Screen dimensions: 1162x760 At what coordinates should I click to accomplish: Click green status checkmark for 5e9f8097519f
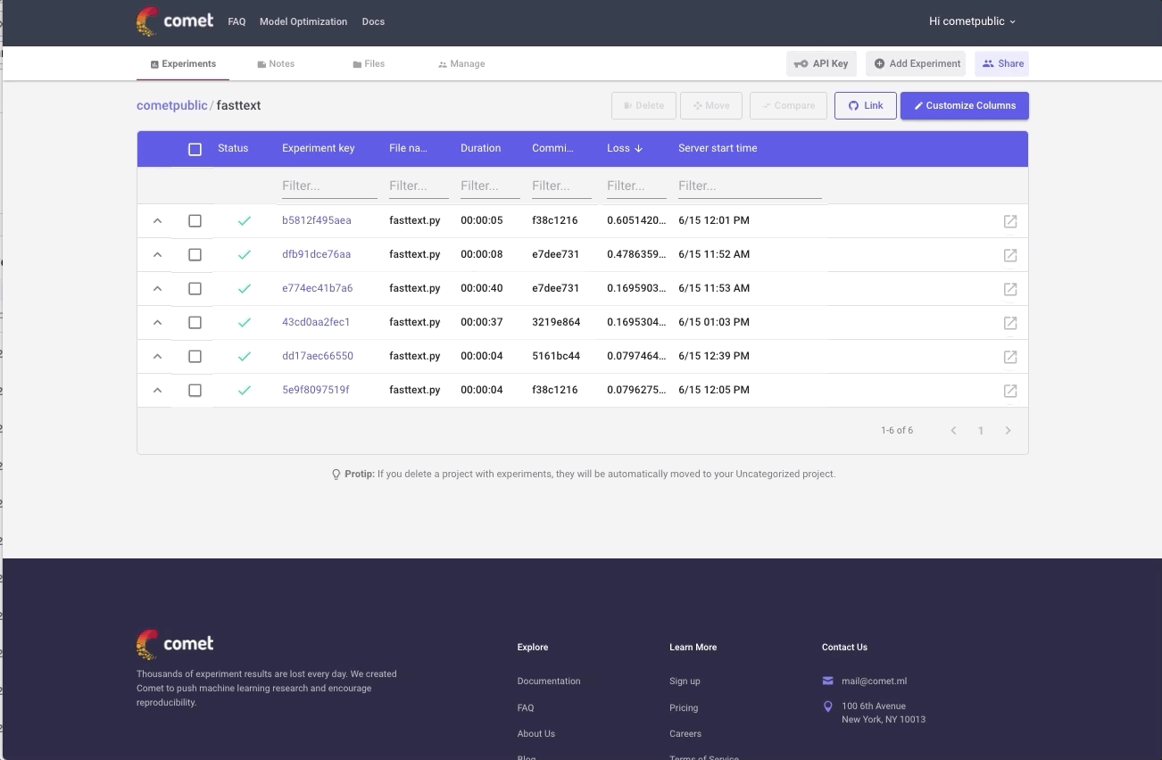[x=245, y=391]
